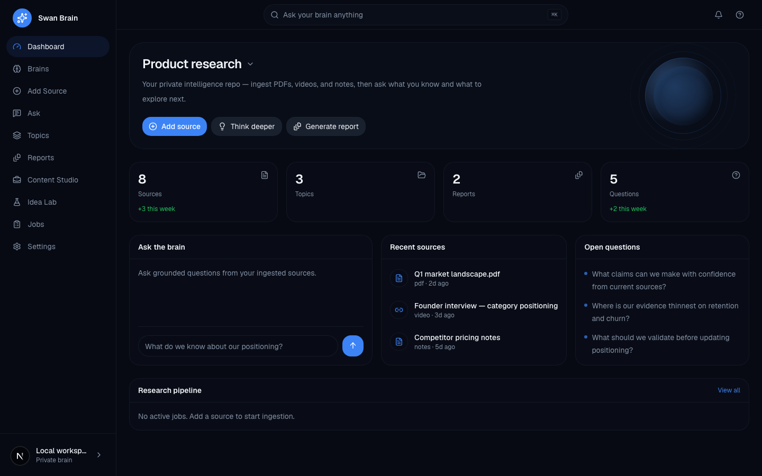Expand the Local workspace switcher chevron
Screen dimensions: 762x476
click(99, 455)
